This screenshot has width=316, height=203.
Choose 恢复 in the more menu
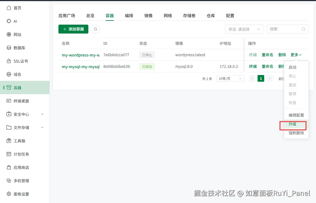296,103
